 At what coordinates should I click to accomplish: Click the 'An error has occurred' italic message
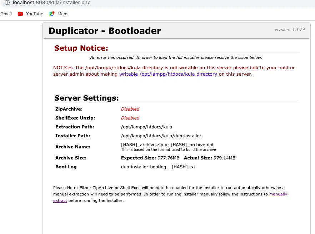coord(176,57)
